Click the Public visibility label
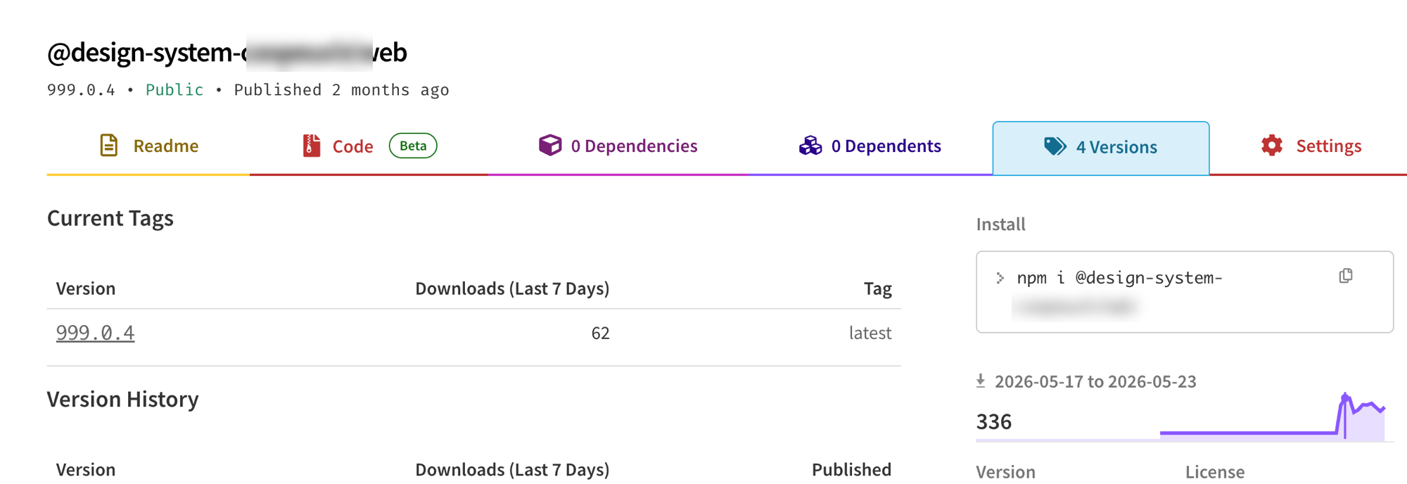 174,90
